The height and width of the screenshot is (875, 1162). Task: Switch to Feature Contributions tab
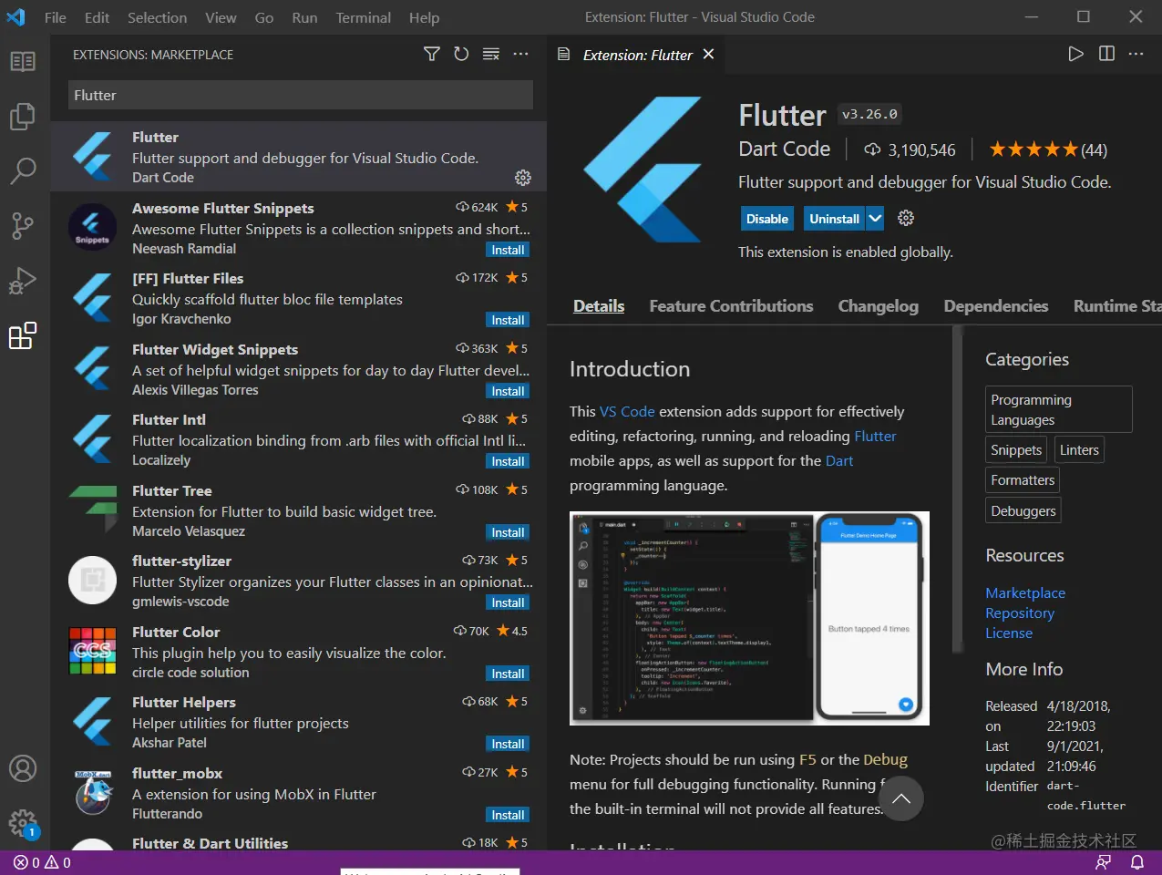pyautogui.click(x=731, y=306)
